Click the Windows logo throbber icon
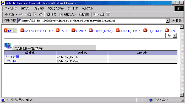 tap(179, 9)
